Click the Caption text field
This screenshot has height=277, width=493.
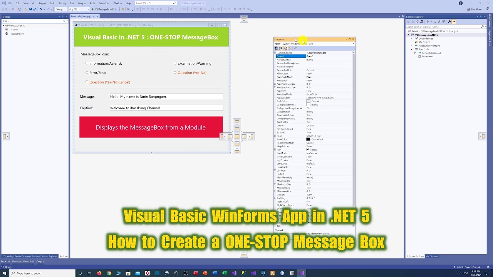166,108
